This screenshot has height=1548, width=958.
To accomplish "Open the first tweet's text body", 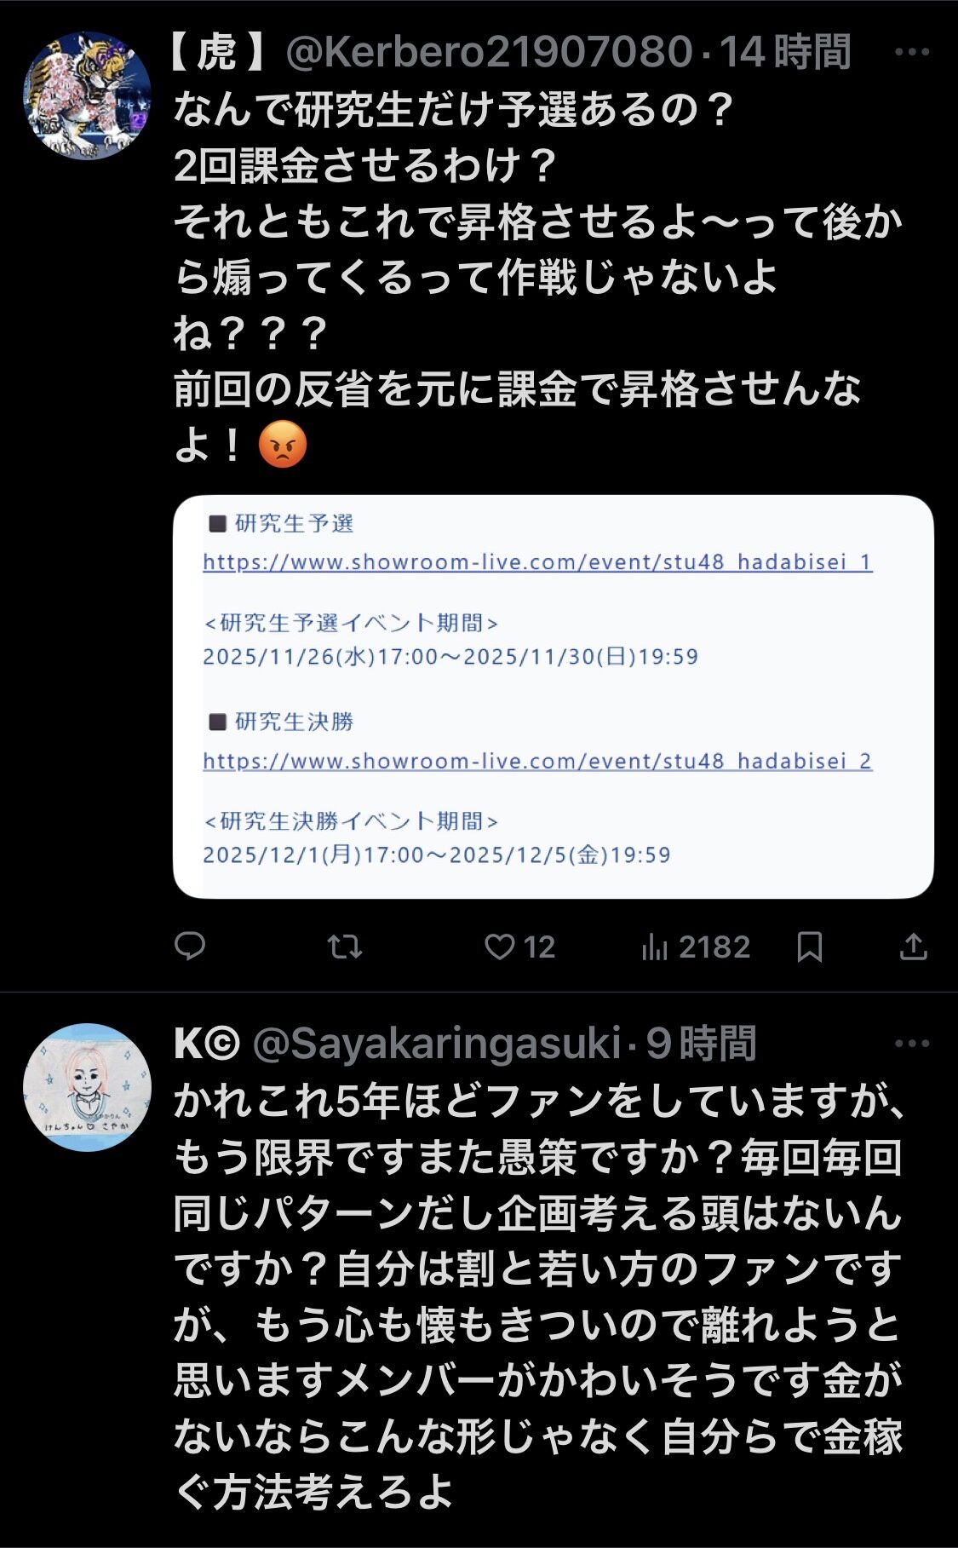I will [x=538, y=277].
